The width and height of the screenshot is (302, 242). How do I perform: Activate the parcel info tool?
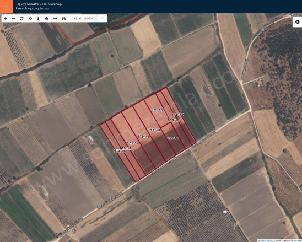tap(38, 19)
